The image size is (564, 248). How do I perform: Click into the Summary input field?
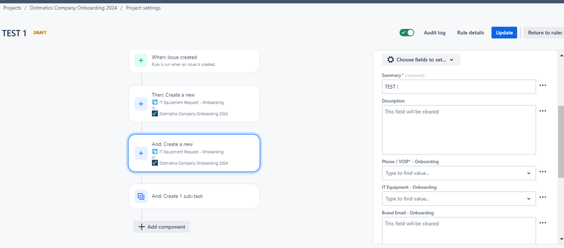(458, 87)
